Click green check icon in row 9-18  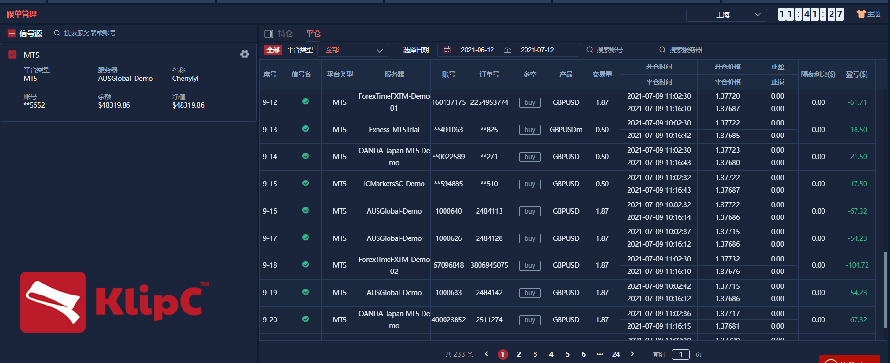tap(306, 265)
